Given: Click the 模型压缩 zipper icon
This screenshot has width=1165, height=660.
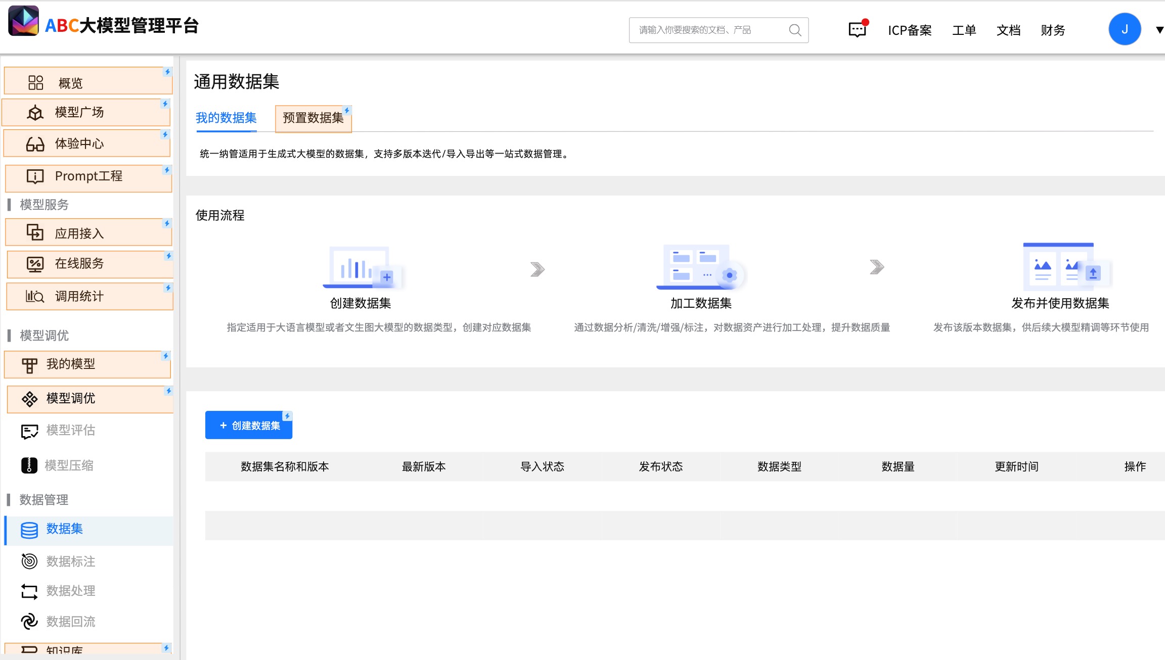Looking at the screenshot, I should (x=29, y=465).
